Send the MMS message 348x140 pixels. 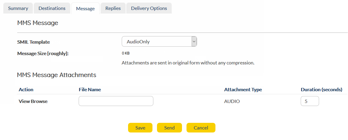click(x=169, y=128)
